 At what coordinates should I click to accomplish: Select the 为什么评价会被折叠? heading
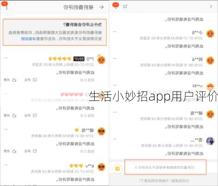[83, 25]
